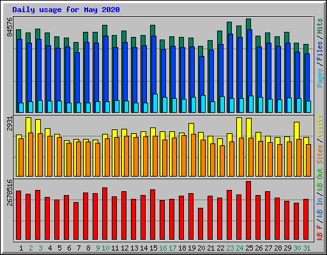Click day label 26 on the axis

(x=259, y=248)
